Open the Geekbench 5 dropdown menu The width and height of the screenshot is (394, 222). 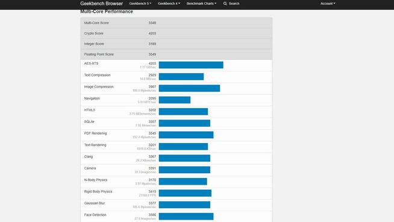click(x=140, y=4)
